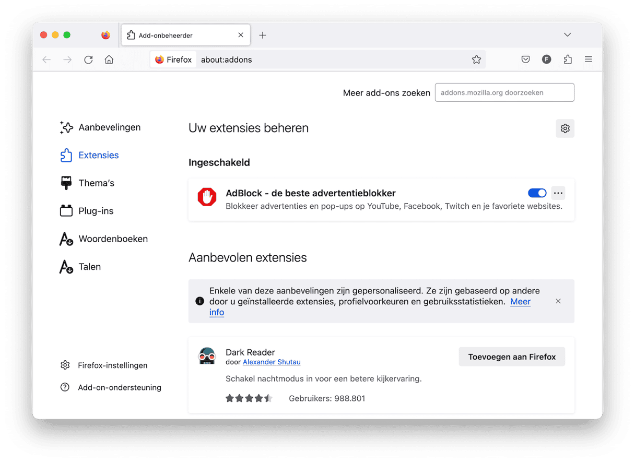Open Talen category
Viewport: 635px width, 462px height.
click(80, 267)
